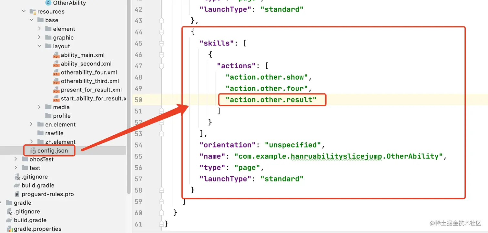Collapse the resources folder
Viewport: 488px width, 233px height.
tap(24, 11)
